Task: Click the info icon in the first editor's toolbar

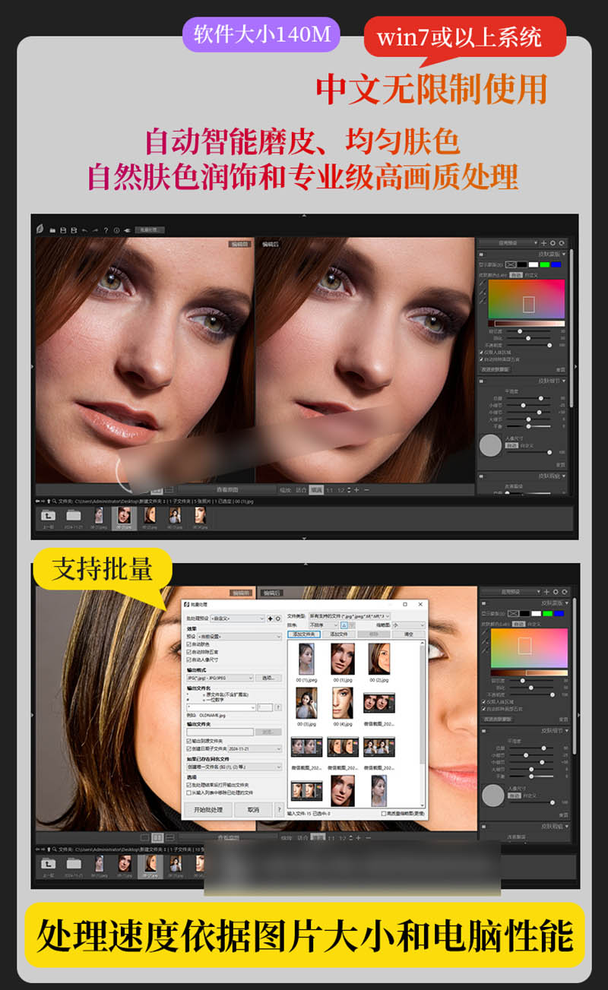Action: [x=116, y=230]
